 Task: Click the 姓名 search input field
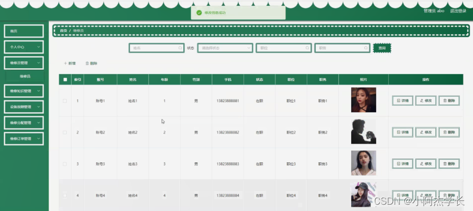click(x=157, y=48)
